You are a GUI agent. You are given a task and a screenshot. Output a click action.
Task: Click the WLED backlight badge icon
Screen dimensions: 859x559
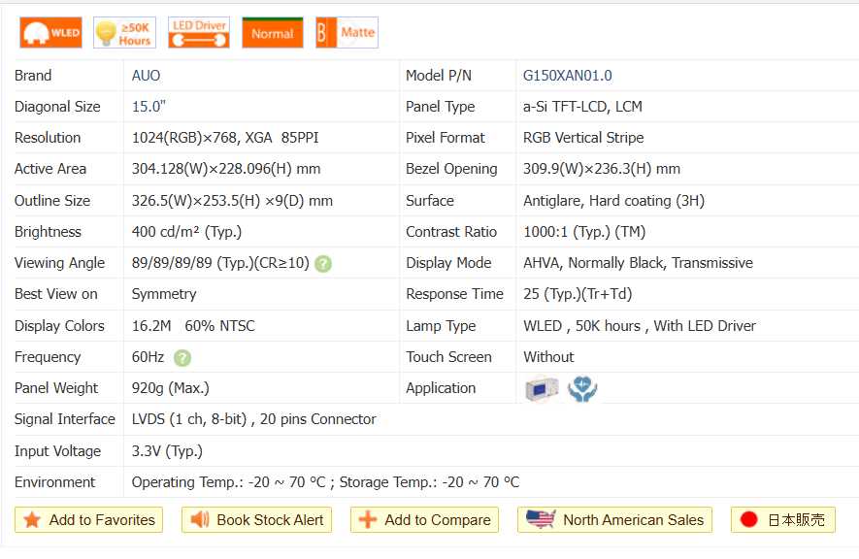[x=50, y=33]
